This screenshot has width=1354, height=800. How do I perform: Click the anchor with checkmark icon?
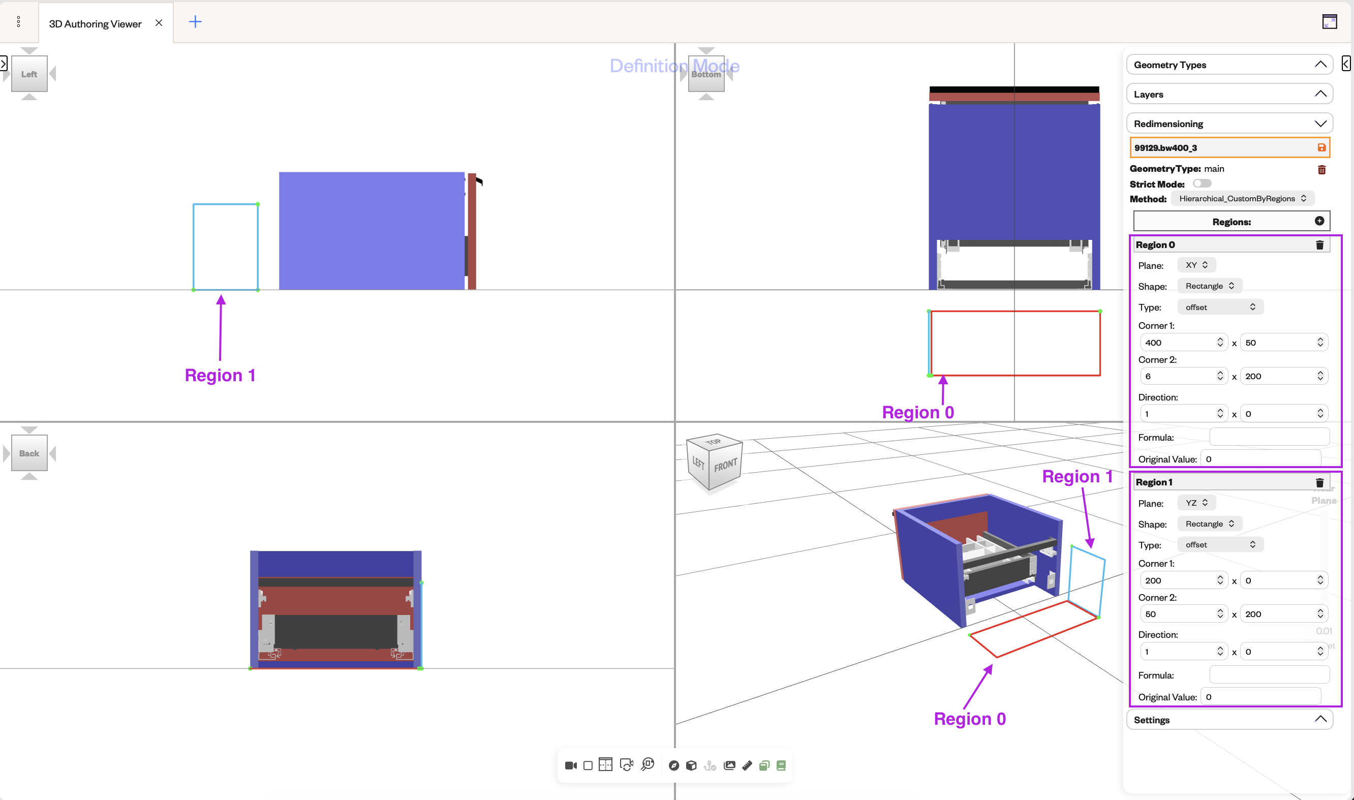click(x=710, y=765)
